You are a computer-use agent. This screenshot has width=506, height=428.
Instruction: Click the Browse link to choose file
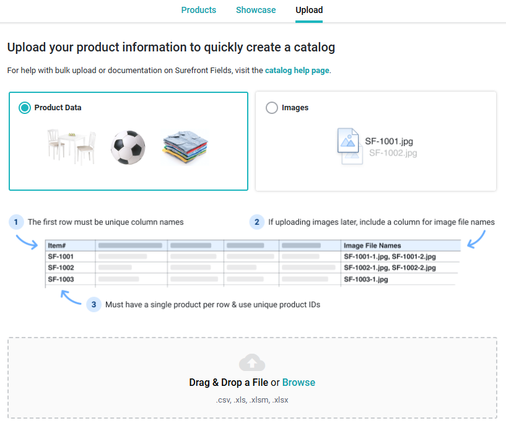pos(299,383)
